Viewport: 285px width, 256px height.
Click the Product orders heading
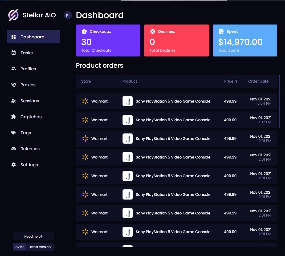(100, 66)
